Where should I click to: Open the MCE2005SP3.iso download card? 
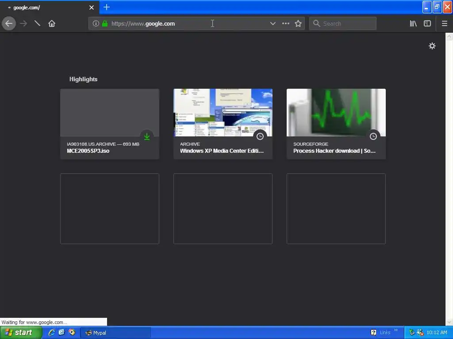pos(110,124)
